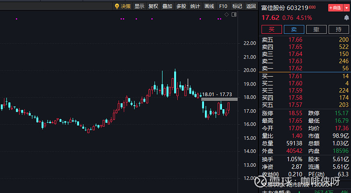
Task: Click the gap label 18.01 - 17.73
Action: point(217,94)
